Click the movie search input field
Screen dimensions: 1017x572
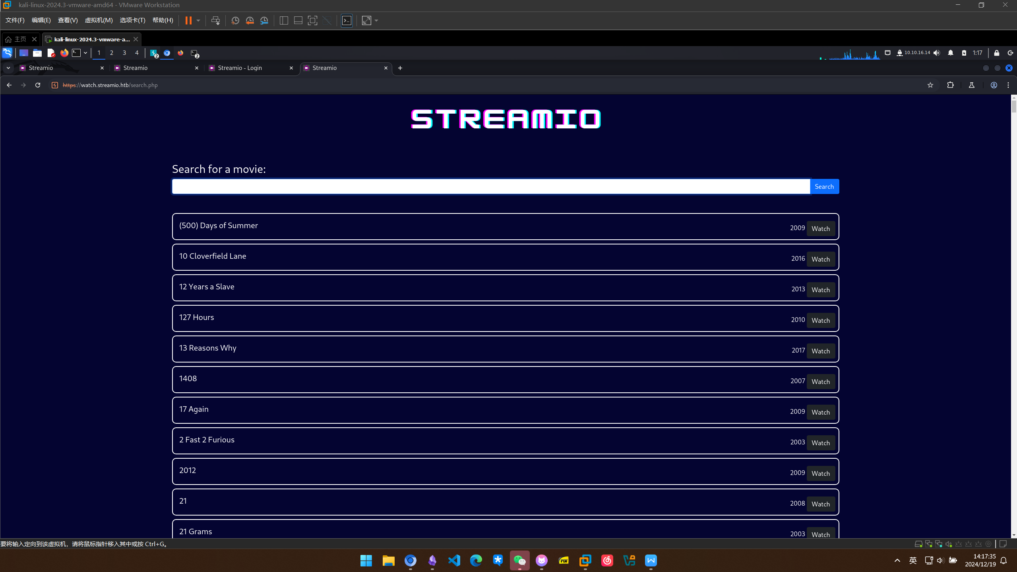(490, 186)
